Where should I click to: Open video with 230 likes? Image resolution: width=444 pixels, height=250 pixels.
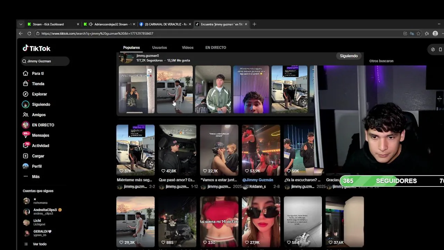[219, 222]
